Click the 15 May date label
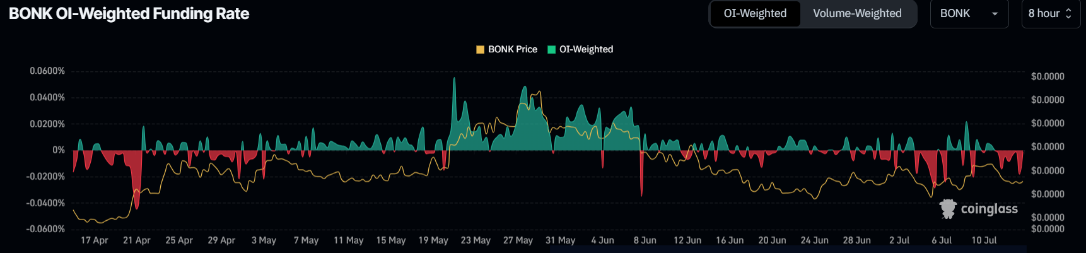Viewport: 1086px width, 253px height. pos(391,240)
